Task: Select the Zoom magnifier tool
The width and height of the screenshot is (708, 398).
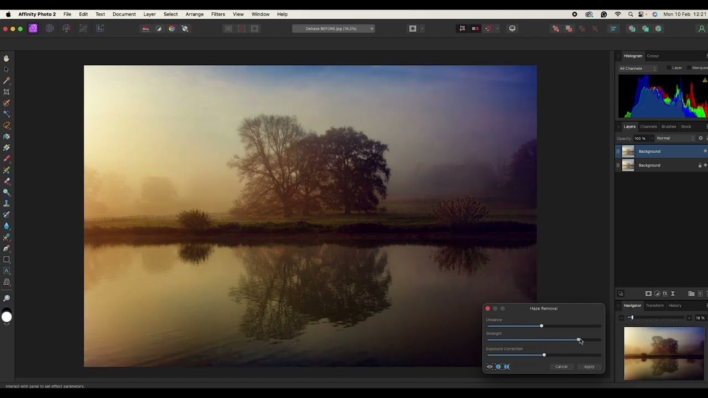Action: pos(7,298)
